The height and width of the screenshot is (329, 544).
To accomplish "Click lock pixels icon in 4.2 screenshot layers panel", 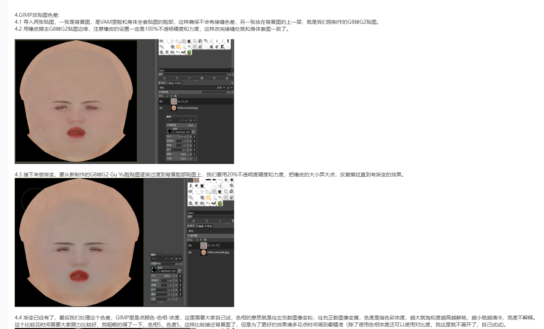I will tap(167, 96).
